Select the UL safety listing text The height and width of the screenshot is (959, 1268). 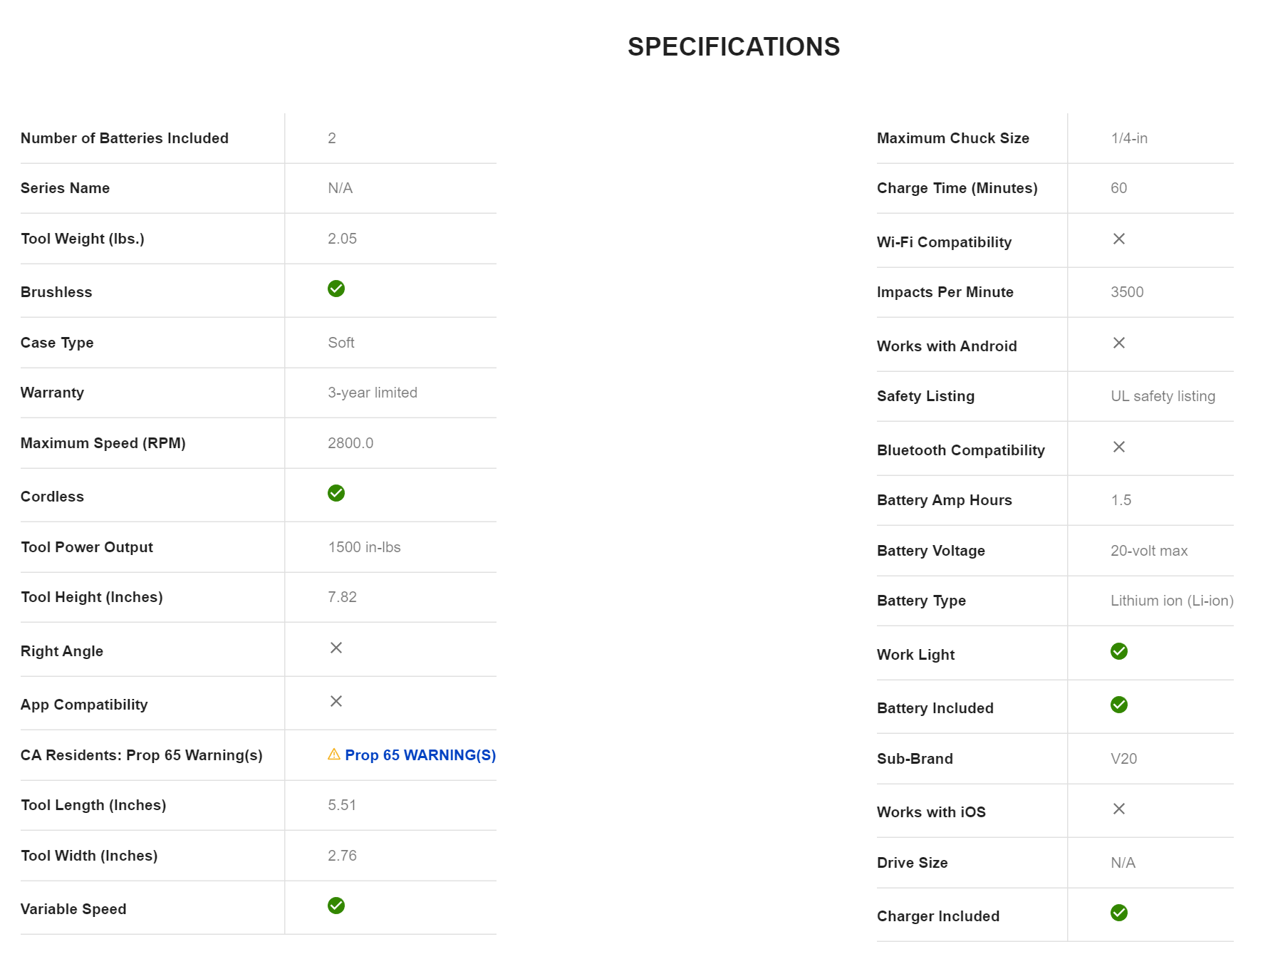point(1163,396)
